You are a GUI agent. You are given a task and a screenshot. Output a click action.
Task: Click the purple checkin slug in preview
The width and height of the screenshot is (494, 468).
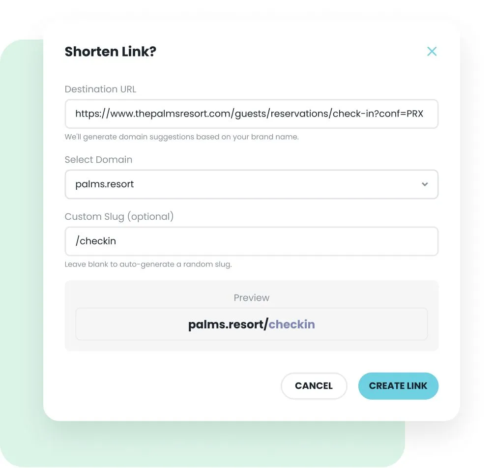click(292, 324)
